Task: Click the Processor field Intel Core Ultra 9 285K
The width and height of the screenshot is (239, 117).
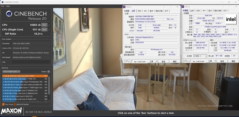Action: 31,43
